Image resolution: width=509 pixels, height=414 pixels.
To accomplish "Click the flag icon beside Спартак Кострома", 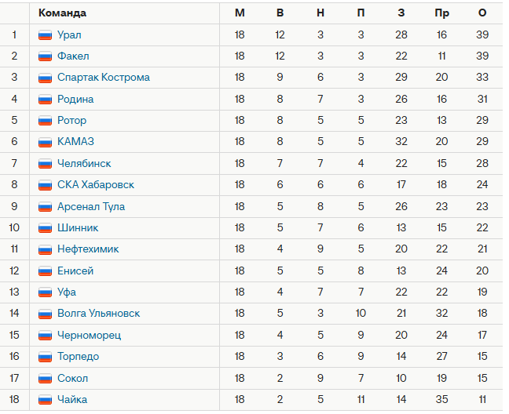I will (x=45, y=78).
